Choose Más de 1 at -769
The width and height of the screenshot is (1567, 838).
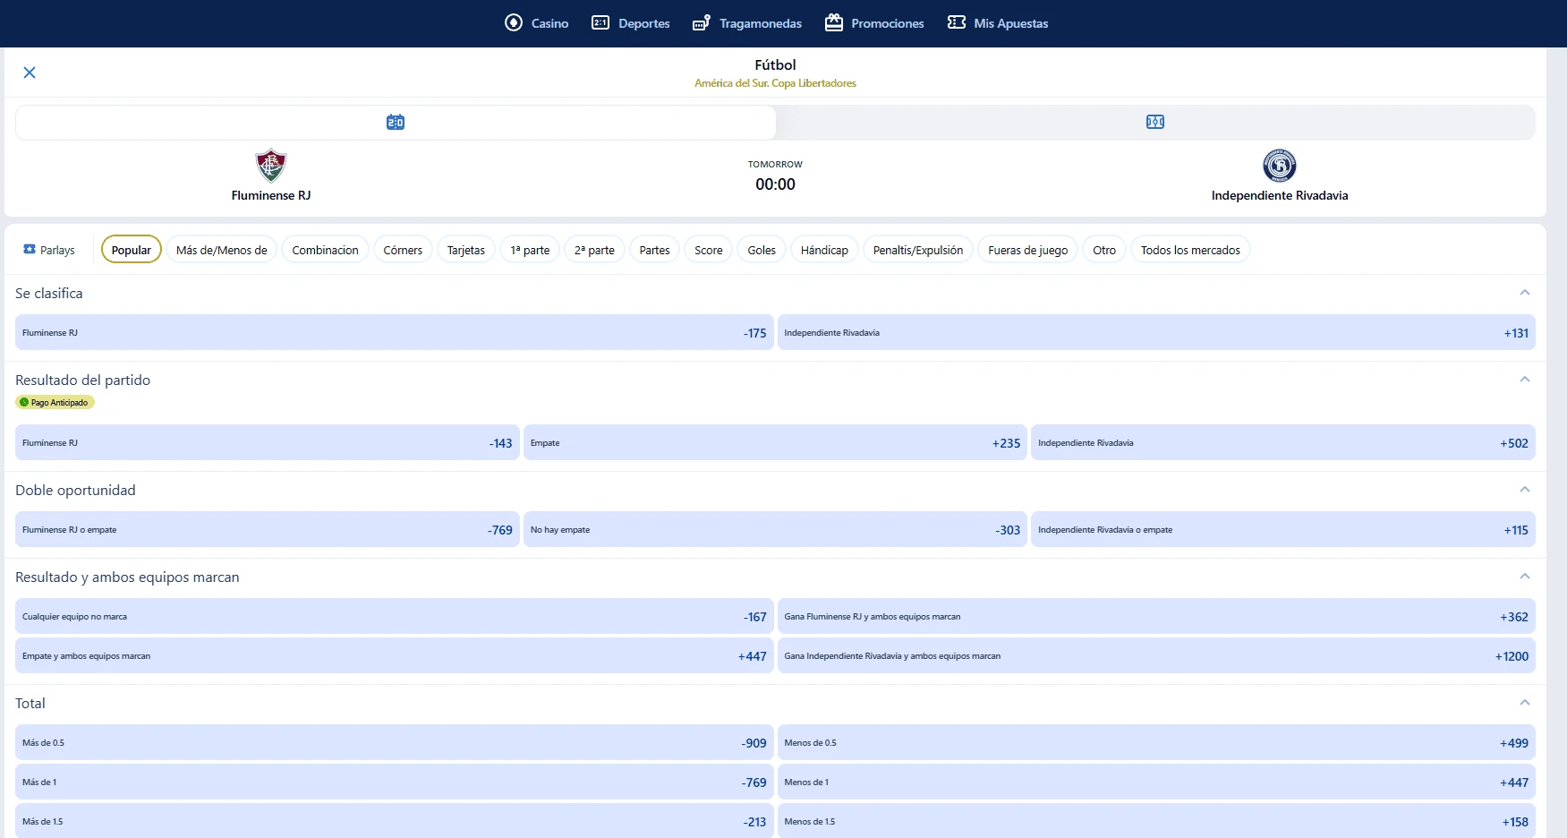pos(395,782)
